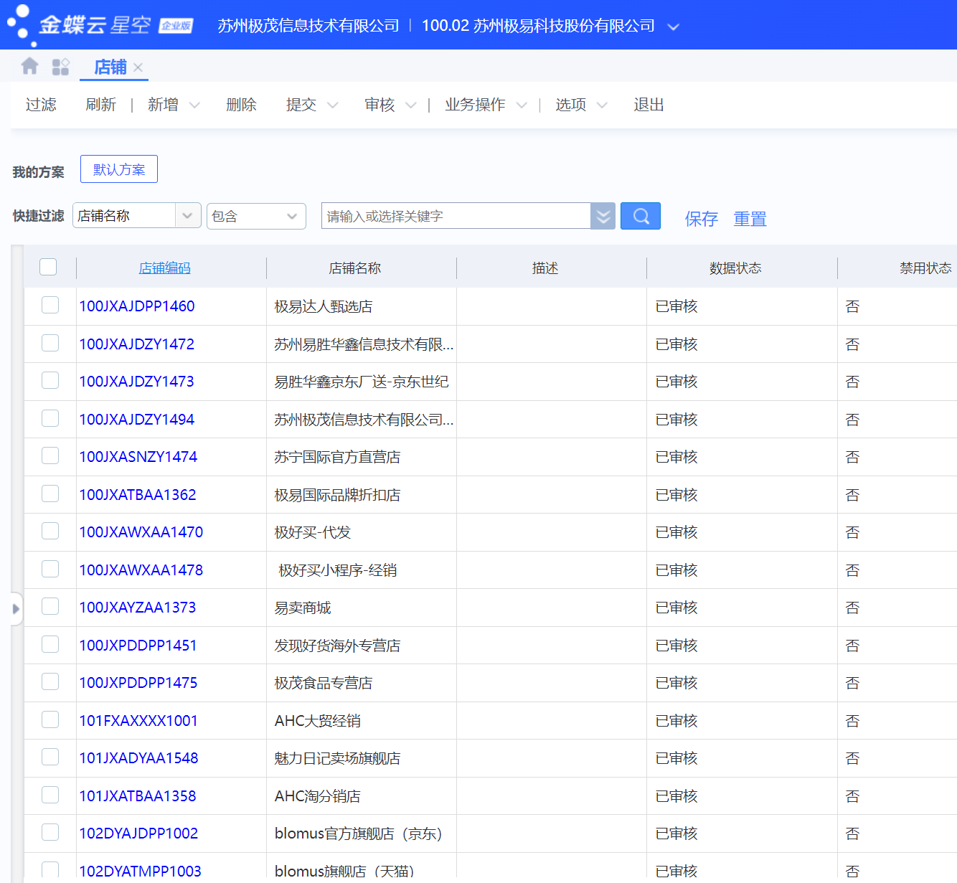957x883 pixels.
Task: Open the 选项 menu
Action: 570,105
